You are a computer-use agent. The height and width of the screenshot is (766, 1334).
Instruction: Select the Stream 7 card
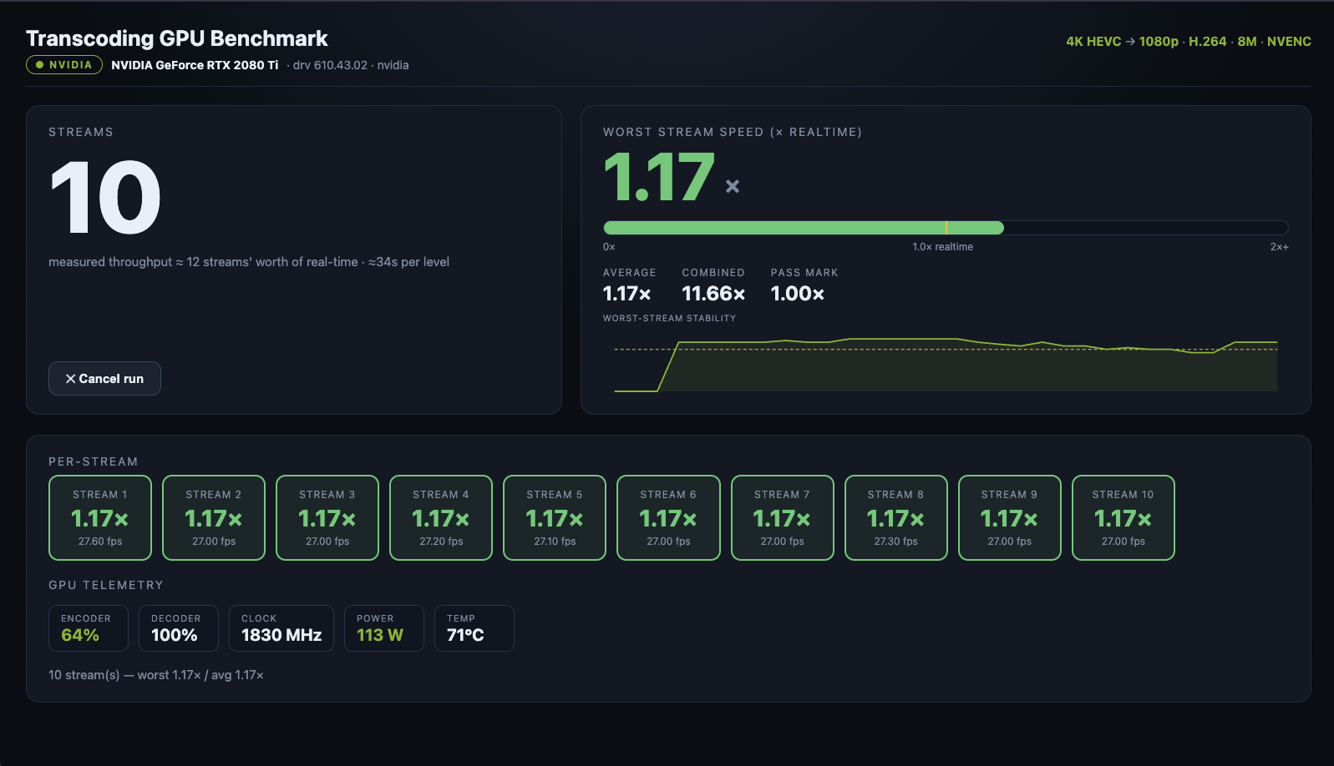[x=783, y=517]
